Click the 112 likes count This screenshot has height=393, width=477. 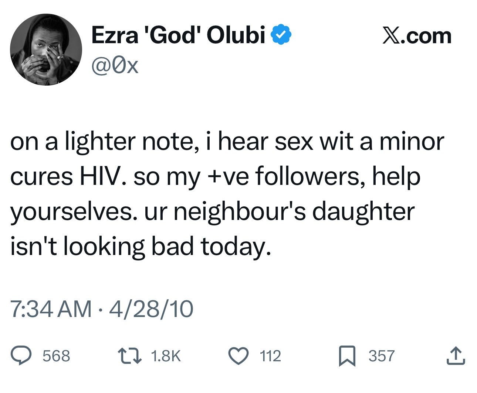click(x=270, y=356)
